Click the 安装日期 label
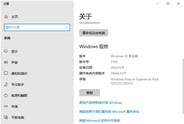184x124 pixels. click(86, 68)
